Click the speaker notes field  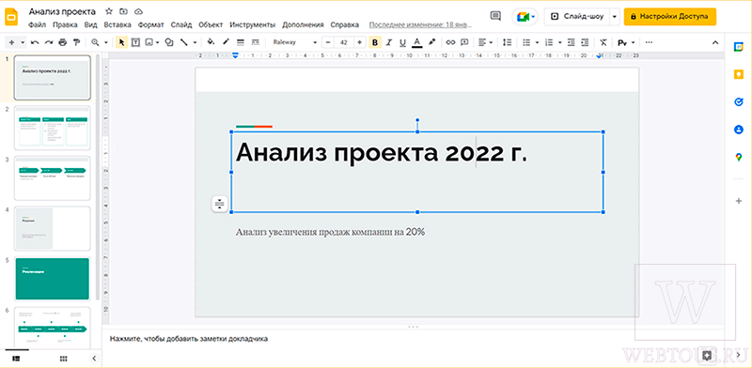coord(413,339)
